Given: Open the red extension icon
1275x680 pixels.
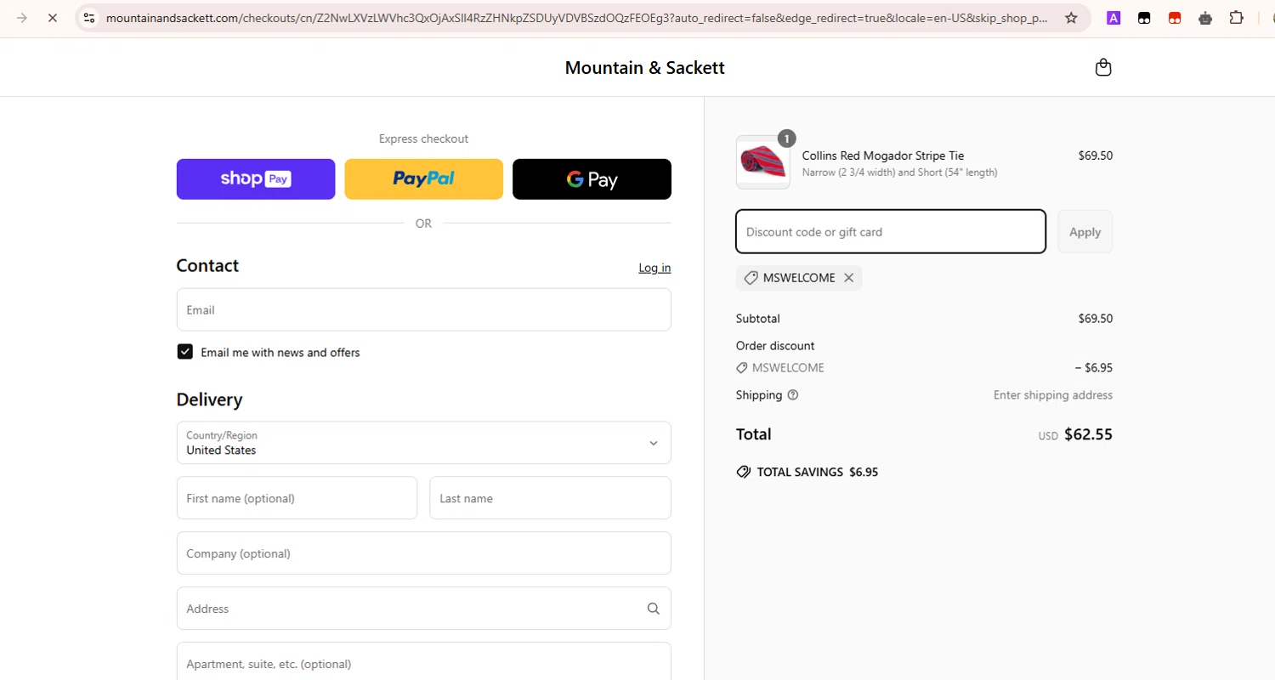Looking at the screenshot, I should point(1175,17).
